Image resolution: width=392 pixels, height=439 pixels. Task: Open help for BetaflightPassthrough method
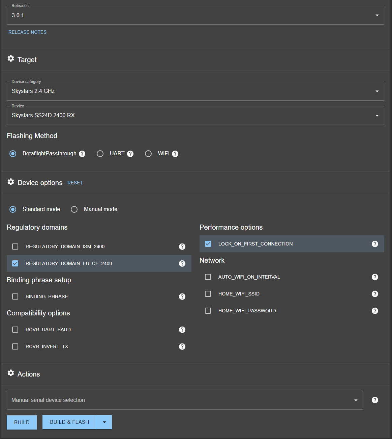click(82, 154)
